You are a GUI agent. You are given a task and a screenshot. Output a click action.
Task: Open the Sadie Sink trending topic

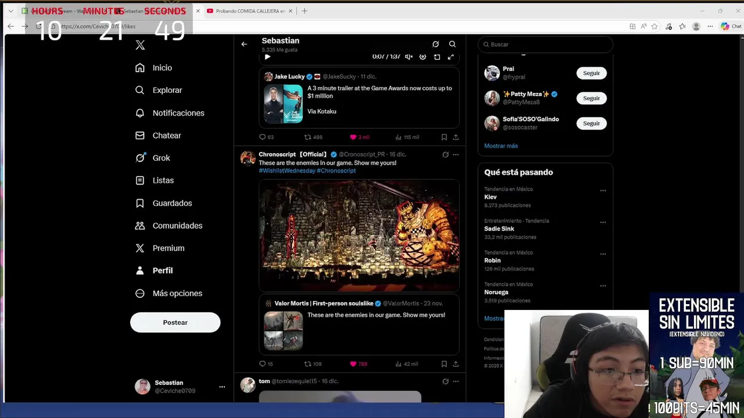pyautogui.click(x=545, y=229)
